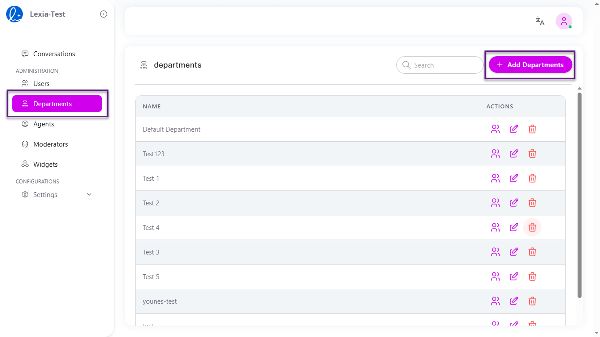Switch to the Moderators section

(50, 144)
